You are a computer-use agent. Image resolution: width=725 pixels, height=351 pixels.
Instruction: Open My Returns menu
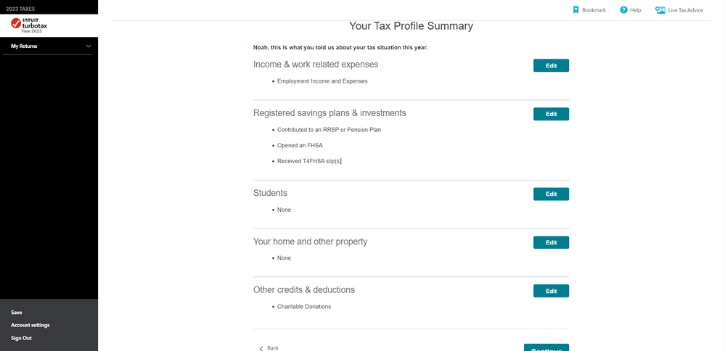pyautogui.click(x=24, y=46)
